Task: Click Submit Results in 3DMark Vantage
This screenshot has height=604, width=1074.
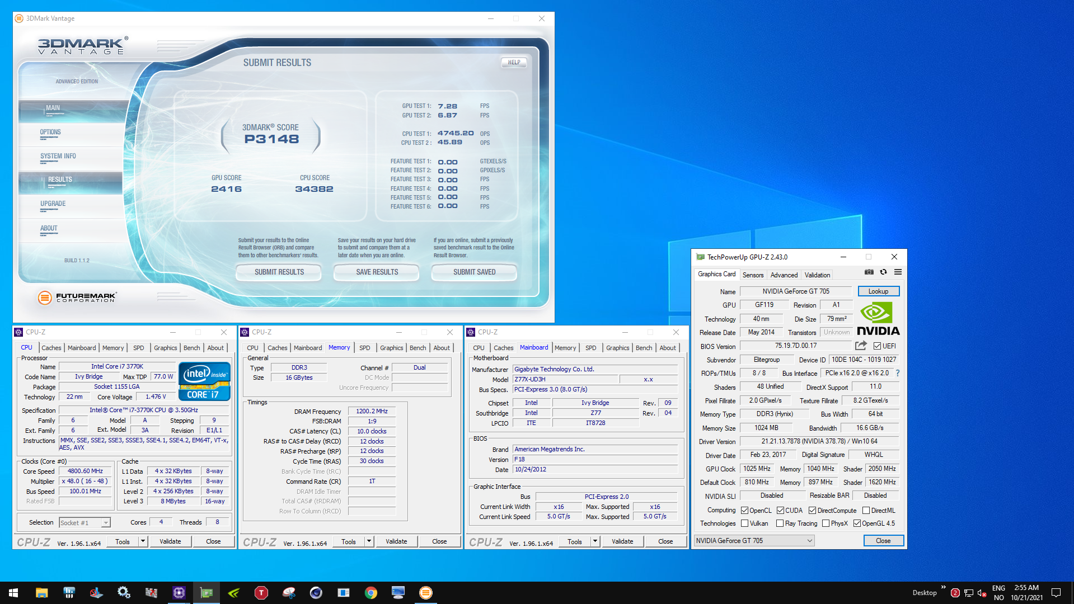Action: pyautogui.click(x=279, y=272)
